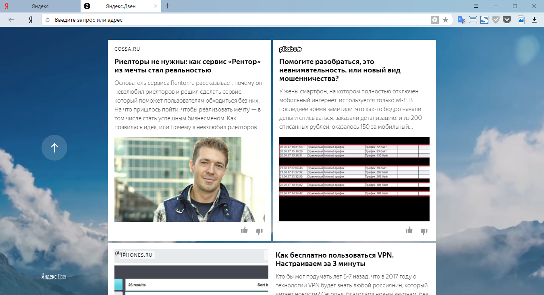This screenshot has width=544, height=295.
Task: Dislike the Cossa.ru realtor article
Action: pyautogui.click(x=259, y=231)
